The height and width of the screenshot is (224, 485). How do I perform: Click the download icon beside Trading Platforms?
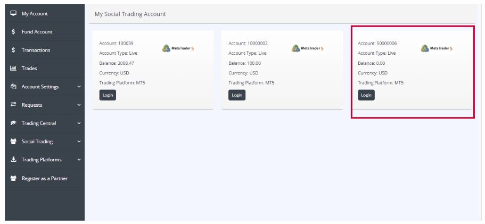coord(13,160)
